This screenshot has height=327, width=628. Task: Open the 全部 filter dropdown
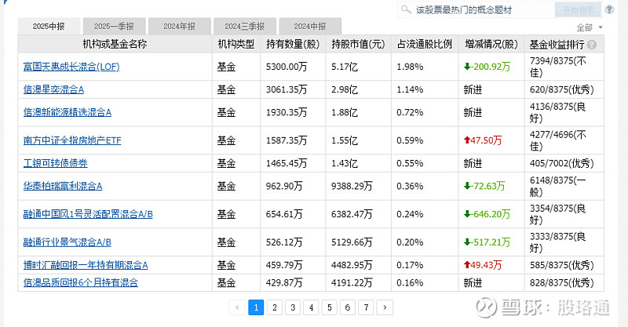click(x=590, y=27)
